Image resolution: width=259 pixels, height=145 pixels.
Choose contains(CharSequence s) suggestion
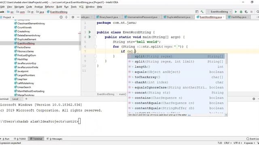coord(176,98)
